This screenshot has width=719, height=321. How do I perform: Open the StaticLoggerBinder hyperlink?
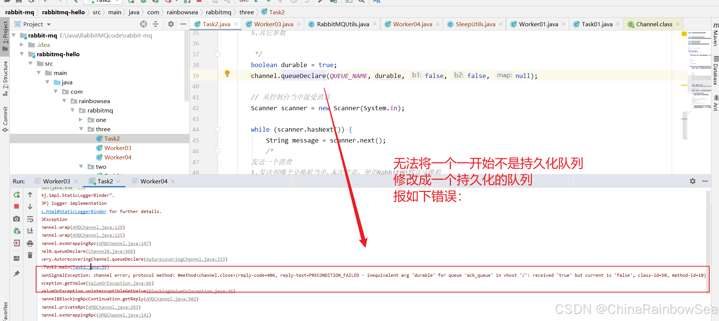[x=74, y=211]
